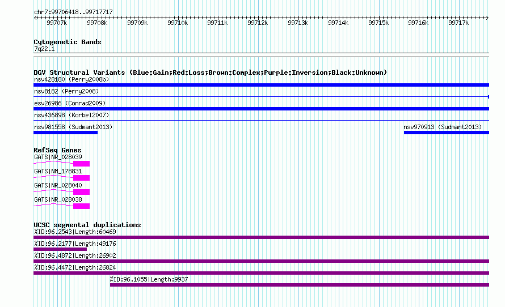The image size is (505, 307).
Task: Open the GATS|NR_028040 gene exon block
Action: click(x=82, y=192)
